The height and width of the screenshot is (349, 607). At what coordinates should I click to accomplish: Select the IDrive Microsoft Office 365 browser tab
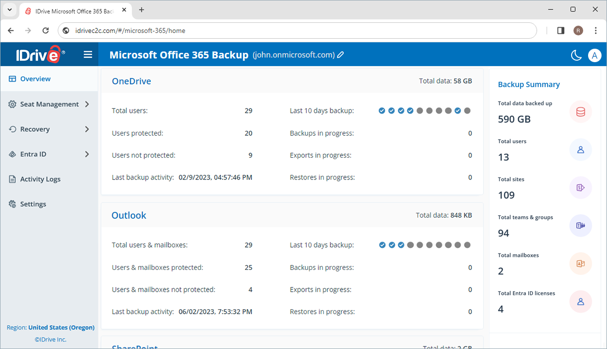[x=76, y=10]
